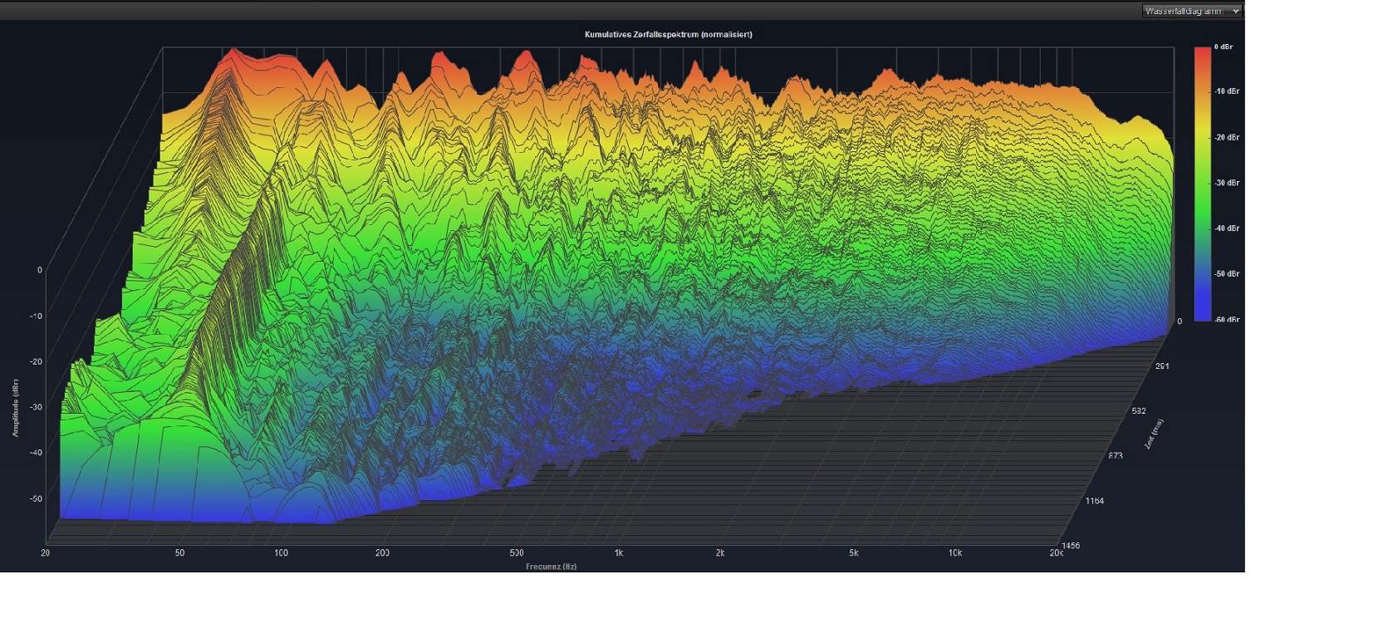1388x638 pixels.
Task: Click the 0 dBr legend label
Action: coord(1224,47)
